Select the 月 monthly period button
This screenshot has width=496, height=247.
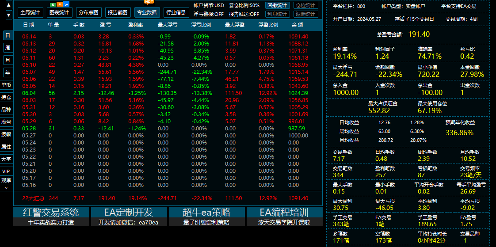coord(8,60)
